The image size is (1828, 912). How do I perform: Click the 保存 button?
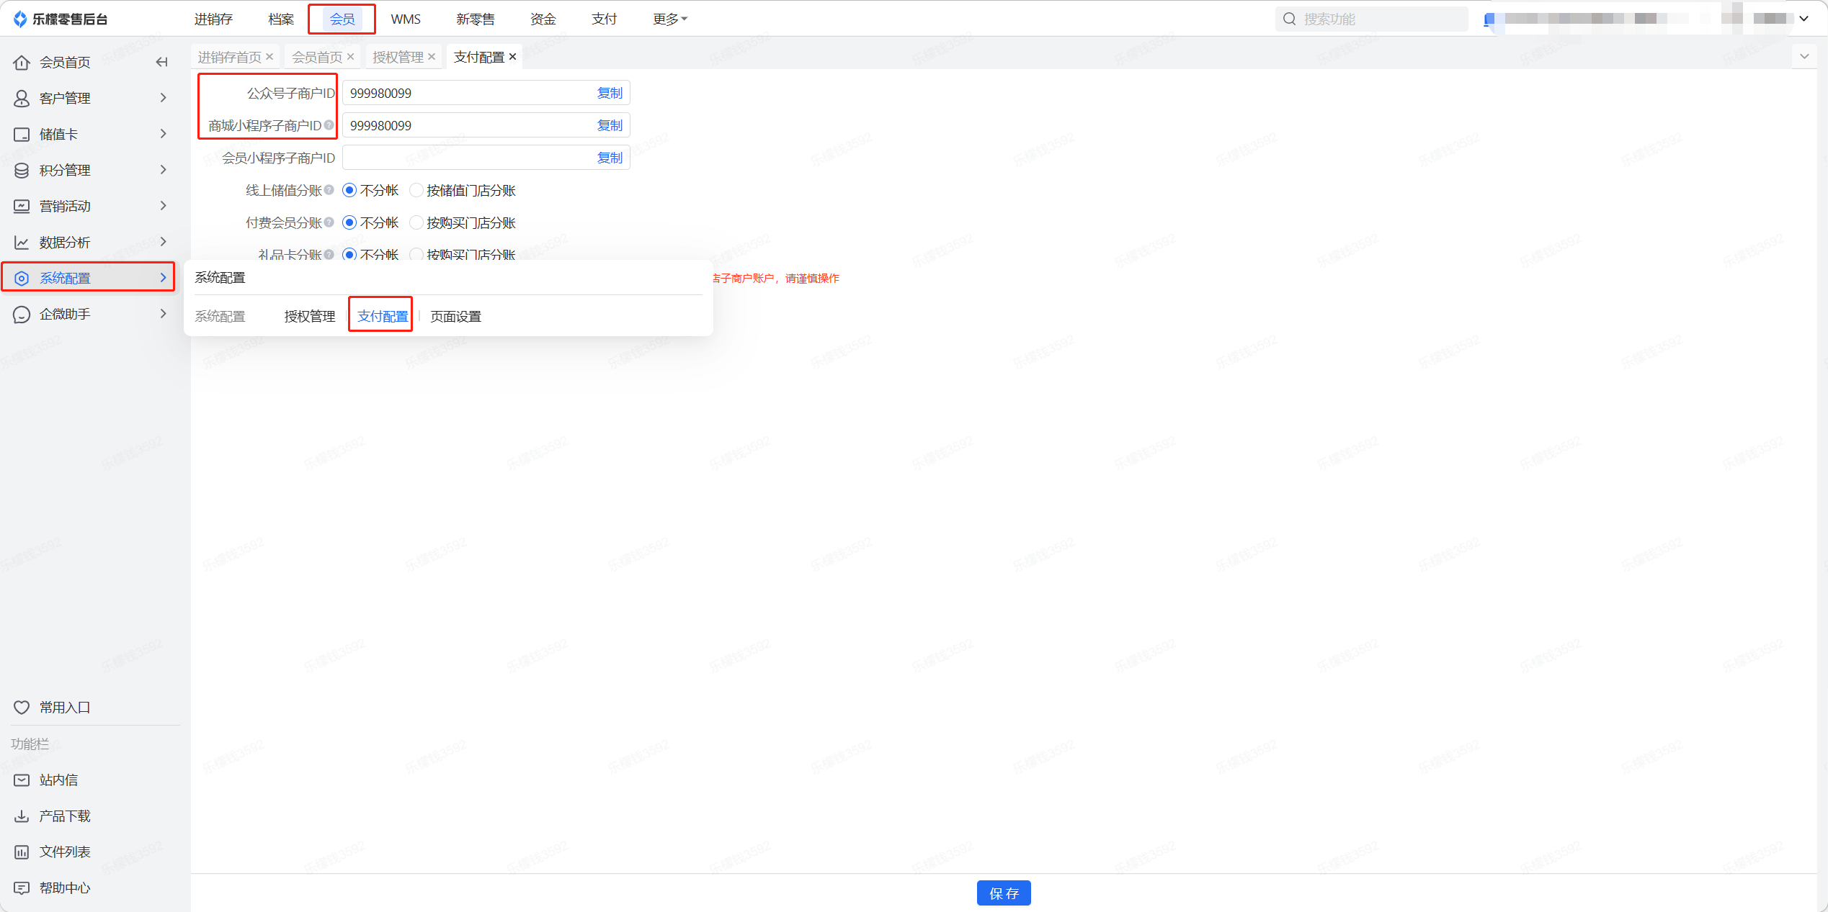pyautogui.click(x=1004, y=893)
